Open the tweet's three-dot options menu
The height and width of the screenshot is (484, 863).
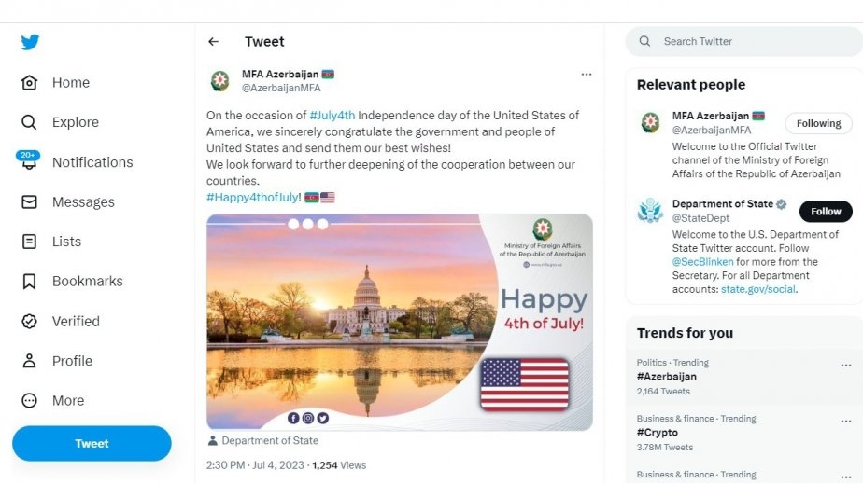(586, 74)
